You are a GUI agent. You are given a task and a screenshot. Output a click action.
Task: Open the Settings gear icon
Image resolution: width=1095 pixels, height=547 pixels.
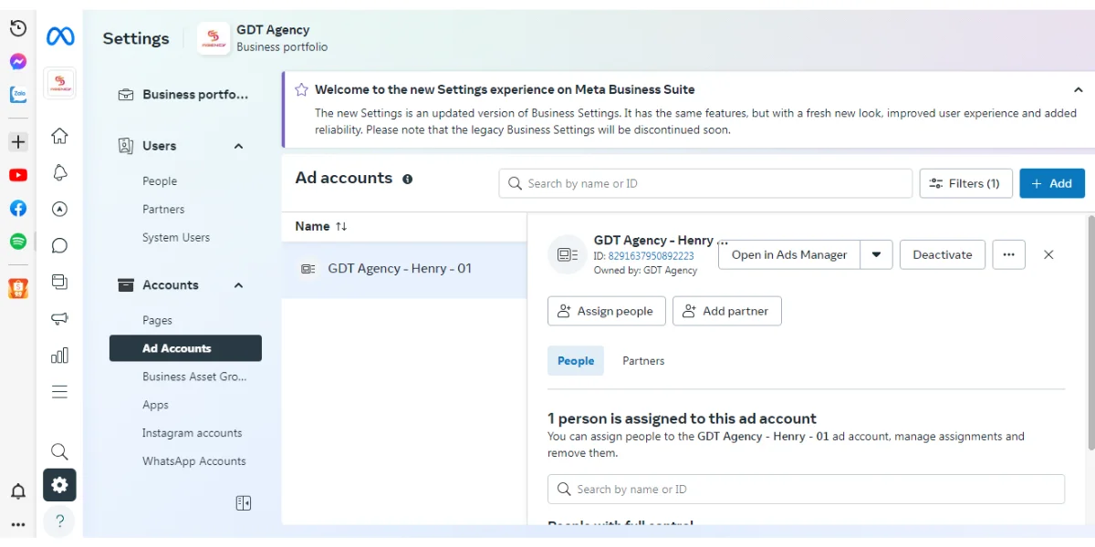59,485
